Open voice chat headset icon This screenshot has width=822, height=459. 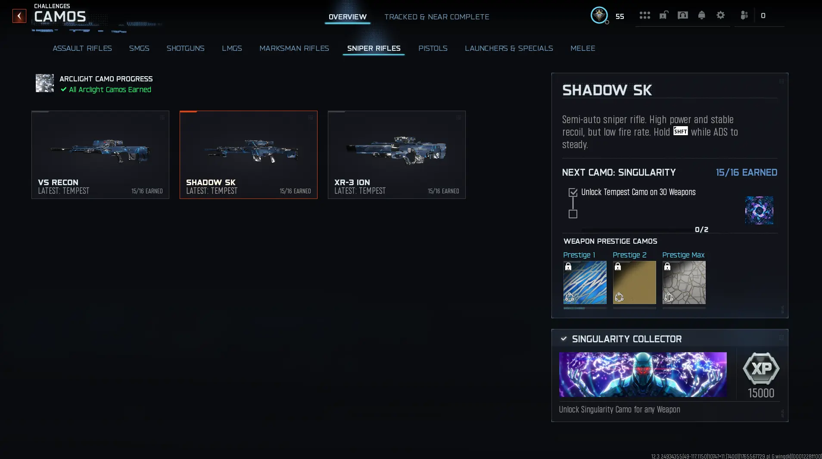682,16
